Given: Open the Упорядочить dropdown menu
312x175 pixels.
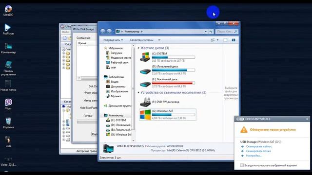Looking at the screenshot, I should pos(113,40).
